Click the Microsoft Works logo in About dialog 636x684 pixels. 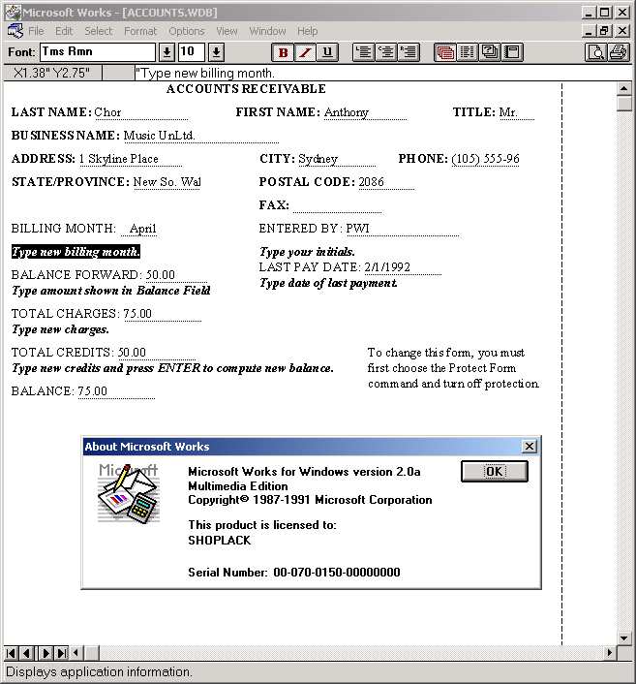tap(128, 493)
